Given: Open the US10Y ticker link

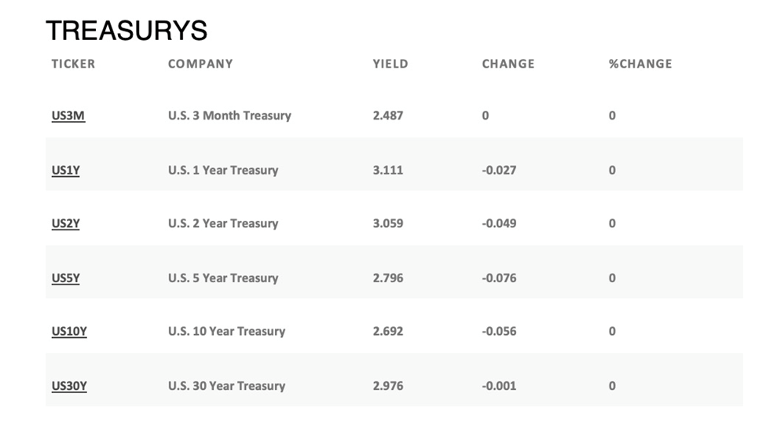Looking at the screenshot, I should 69,331.
